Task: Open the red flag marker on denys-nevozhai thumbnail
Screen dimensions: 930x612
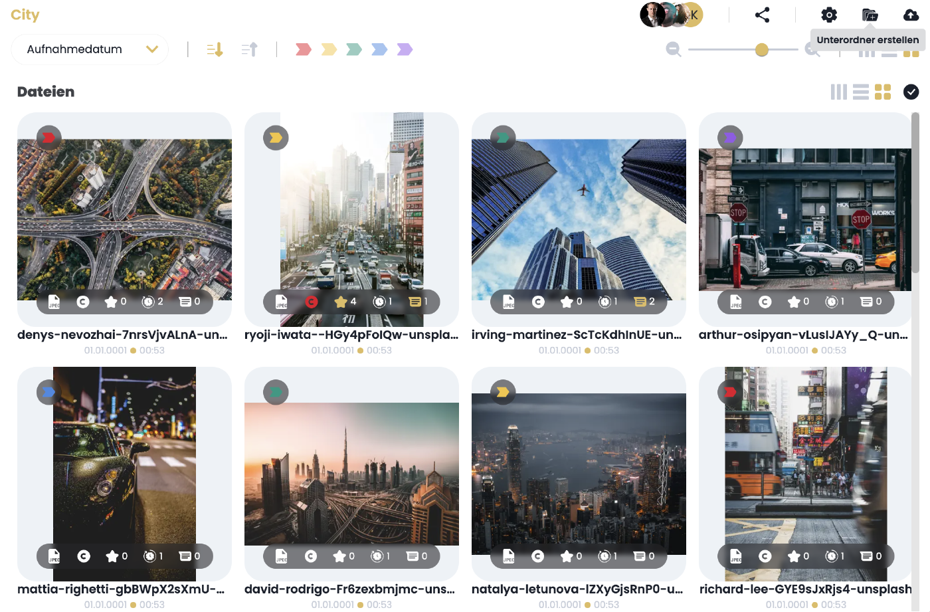Action: click(48, 138)
